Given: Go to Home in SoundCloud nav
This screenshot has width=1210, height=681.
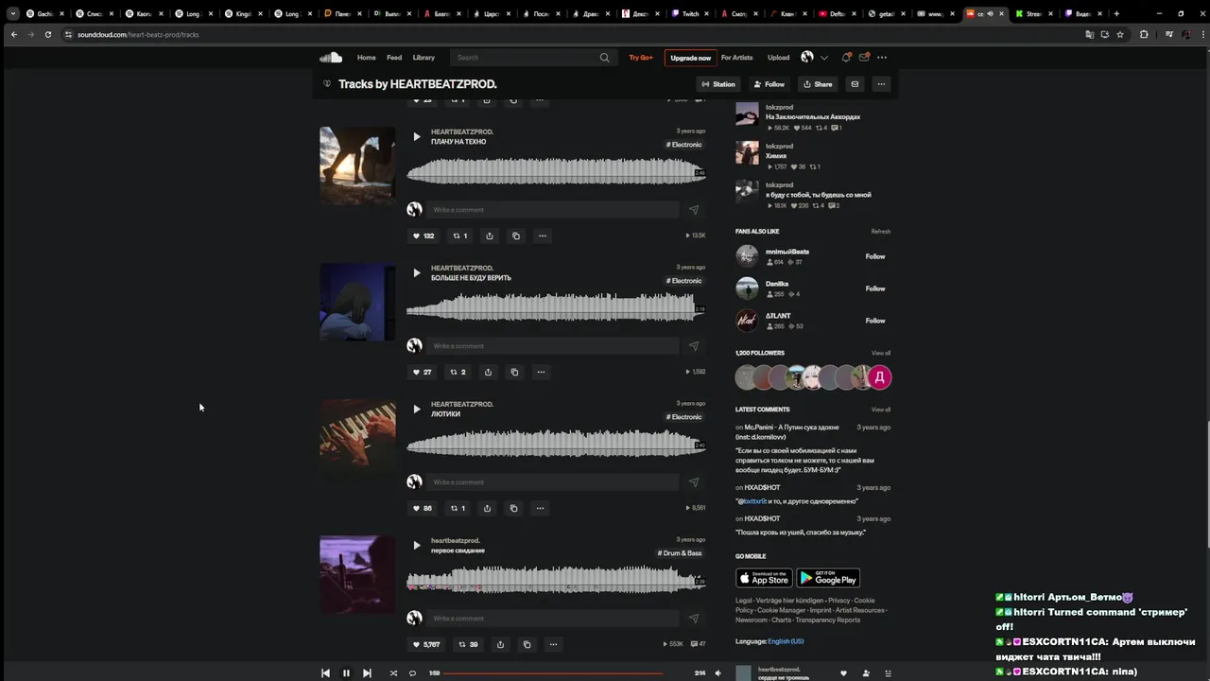Looking at the screenshot, I should [367, 58].
